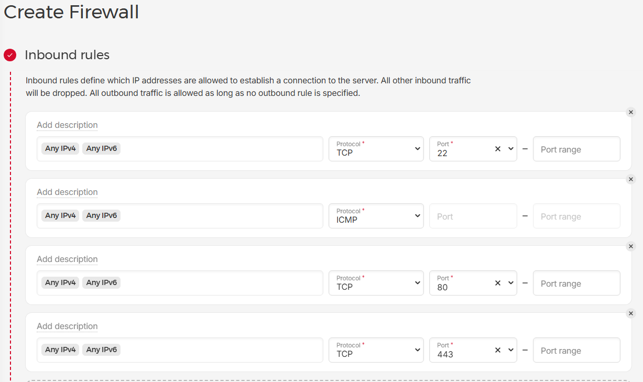Expand the port 80 suggestions chevron
The width and height of the screenshot is (643, 382).
(x=511, y=283)
